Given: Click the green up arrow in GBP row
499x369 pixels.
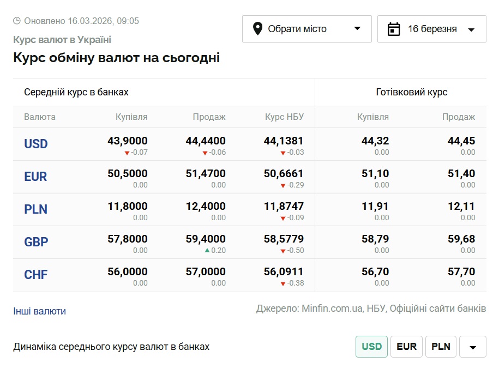Looking at the screenshot, I should point(207,251).
